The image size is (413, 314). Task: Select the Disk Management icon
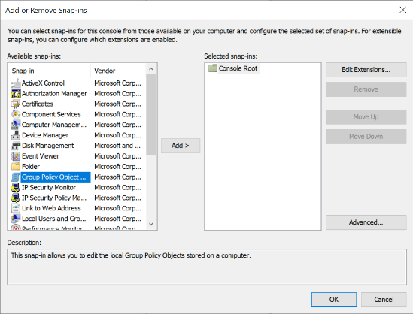[16, 146]
